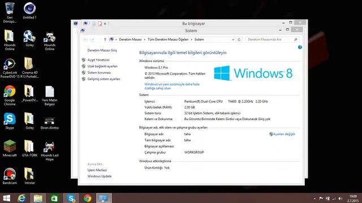Open Windows Update link

[x=100, y=176]
